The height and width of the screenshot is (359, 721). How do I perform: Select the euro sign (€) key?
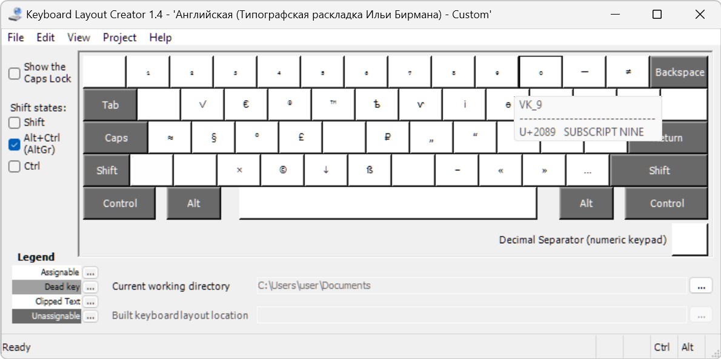pyautogui.click(x=246, y=105)
